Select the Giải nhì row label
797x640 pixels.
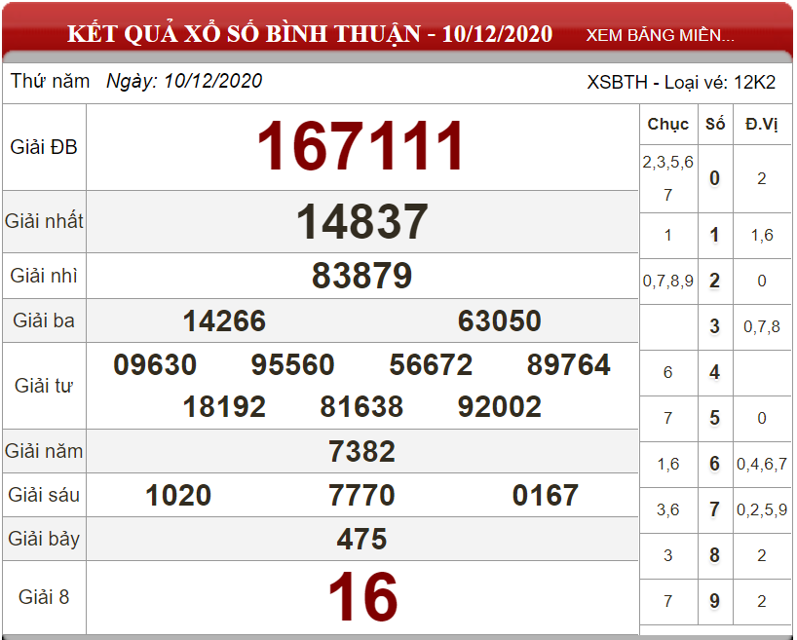point(44,276)
